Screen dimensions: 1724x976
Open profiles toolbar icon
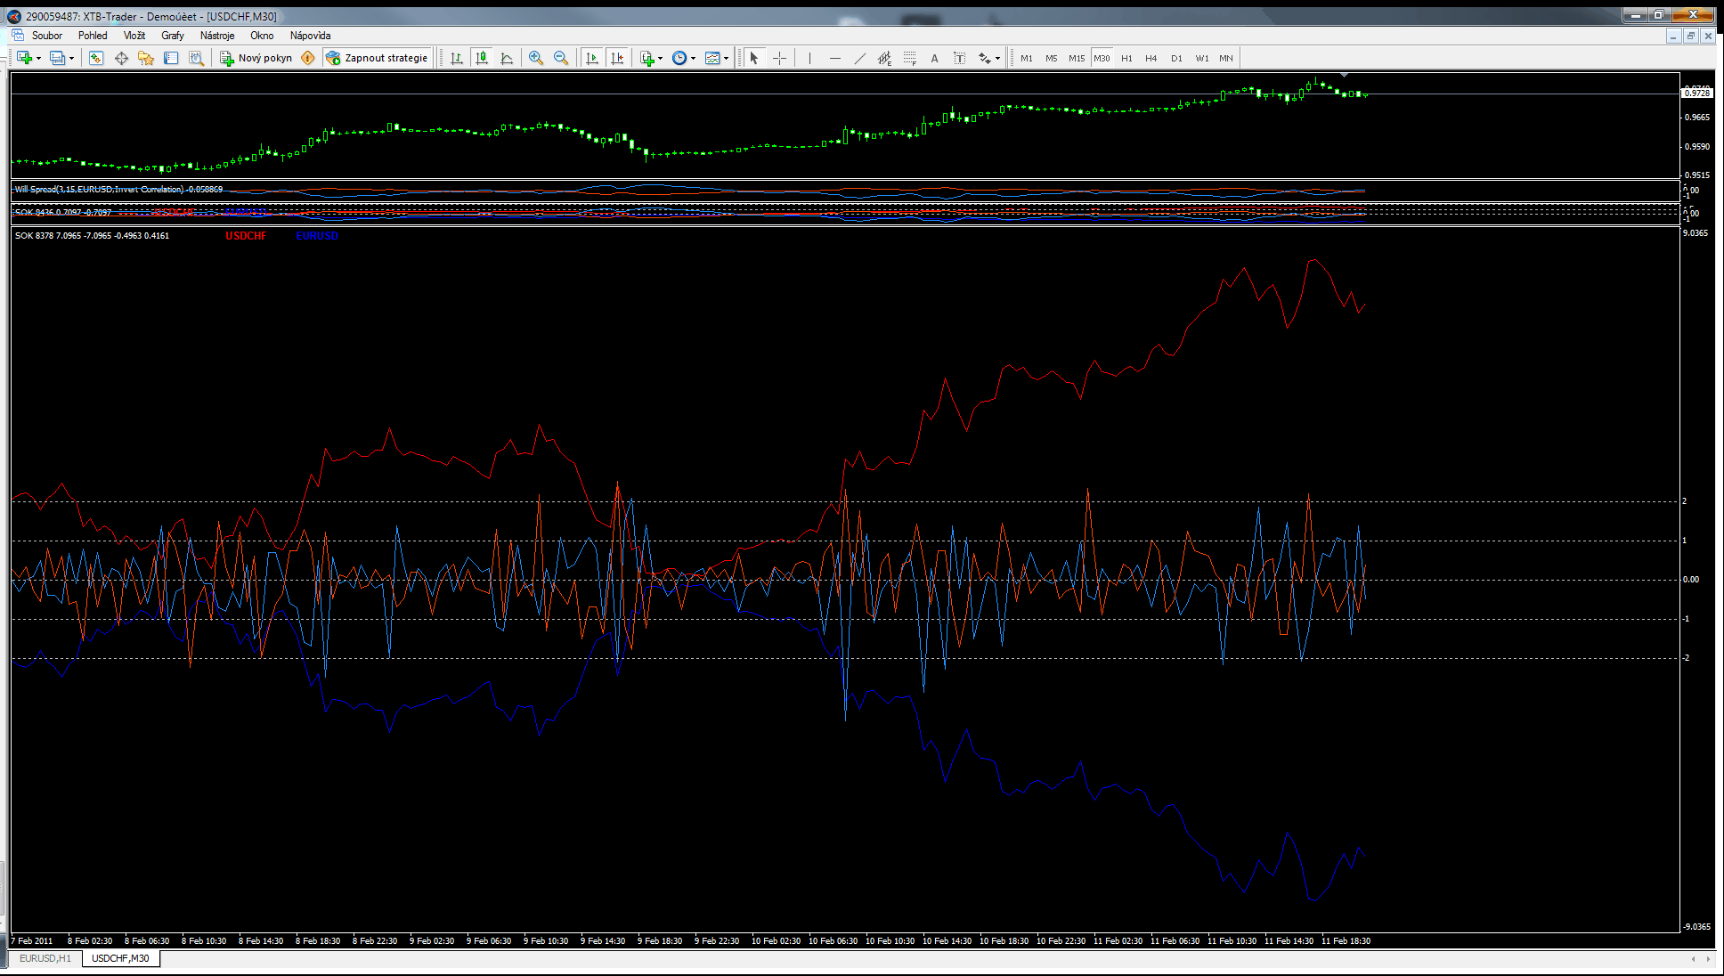click(57, 58)
